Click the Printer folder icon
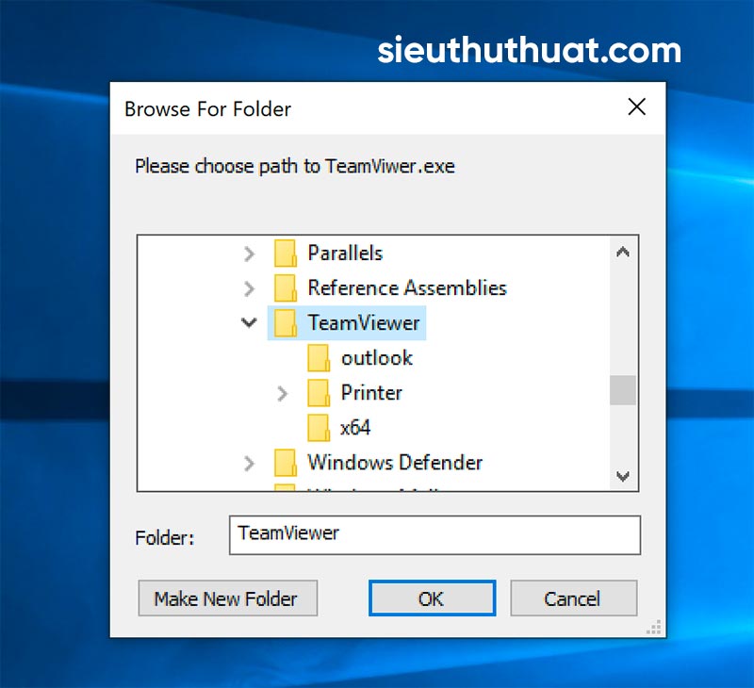Viewport: 754px width, 688px height. click(x=319, y=393)
